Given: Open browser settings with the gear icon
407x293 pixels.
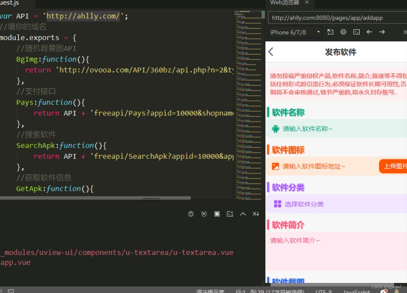Looking at the screenshot, I should coord(343,32).
